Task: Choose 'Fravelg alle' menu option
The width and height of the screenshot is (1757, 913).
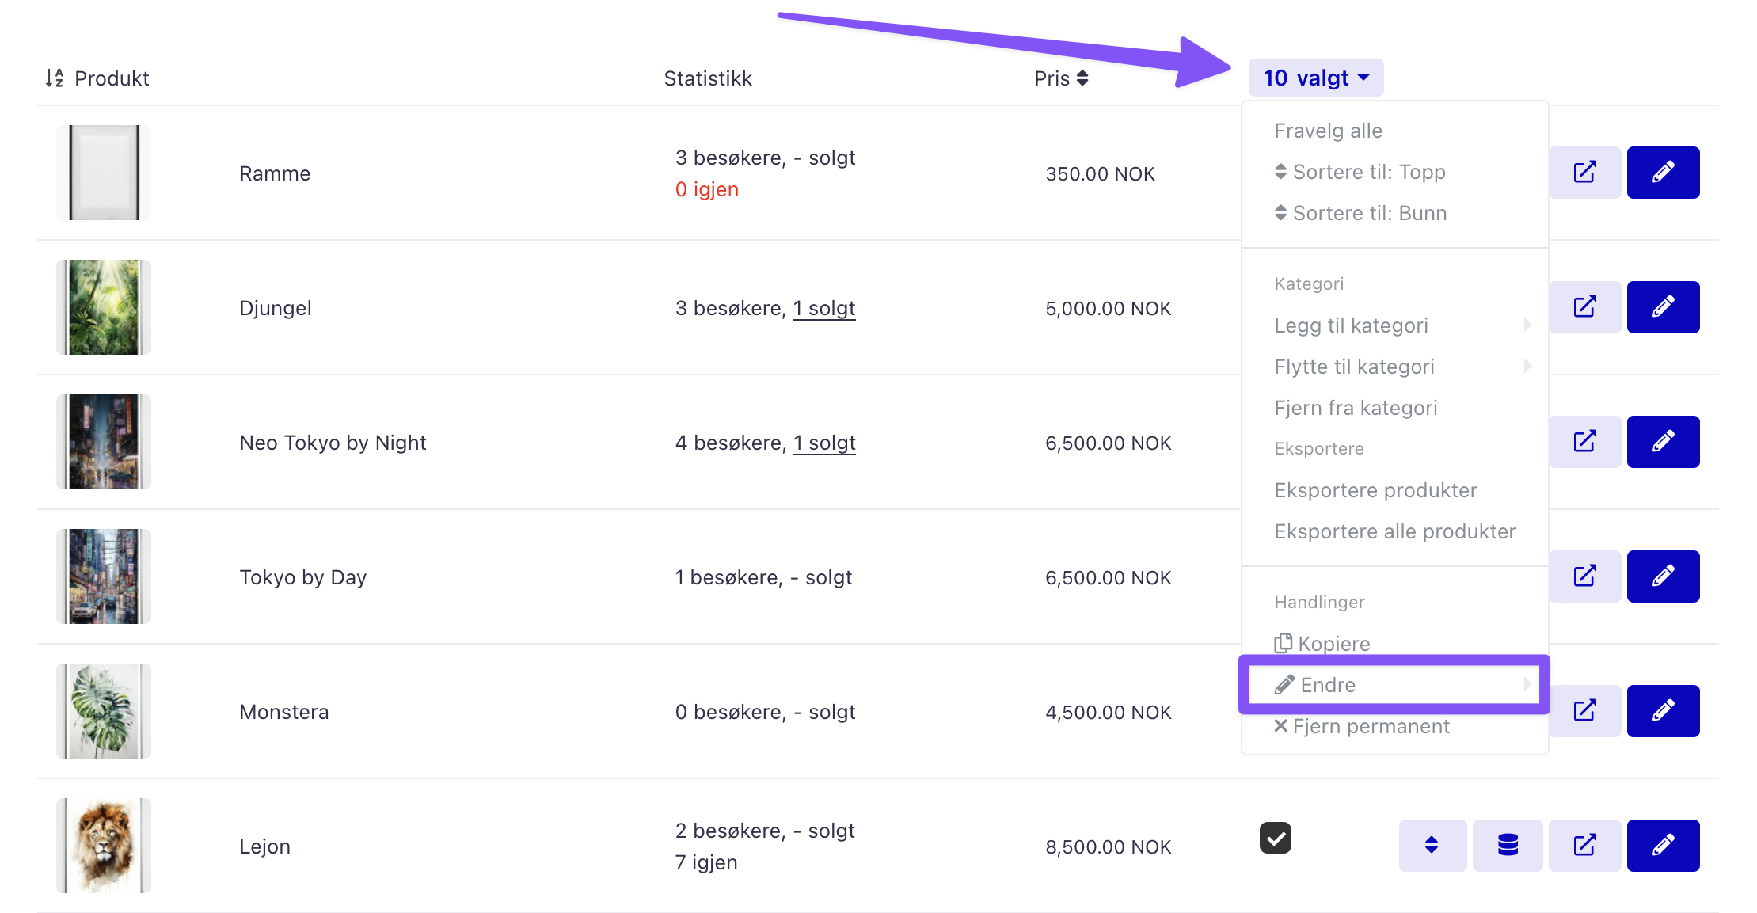Action: point(1329,131)
